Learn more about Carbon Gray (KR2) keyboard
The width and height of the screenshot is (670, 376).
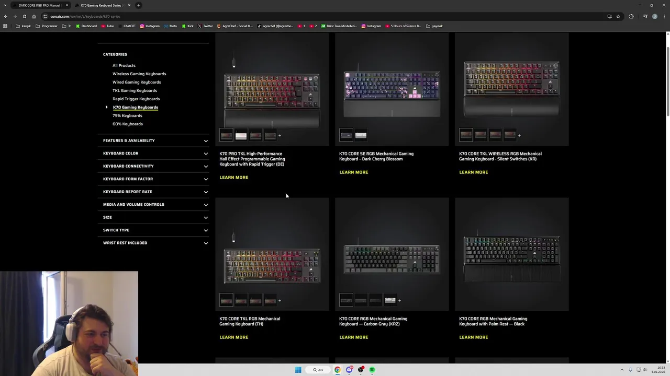tap(354, 337)
